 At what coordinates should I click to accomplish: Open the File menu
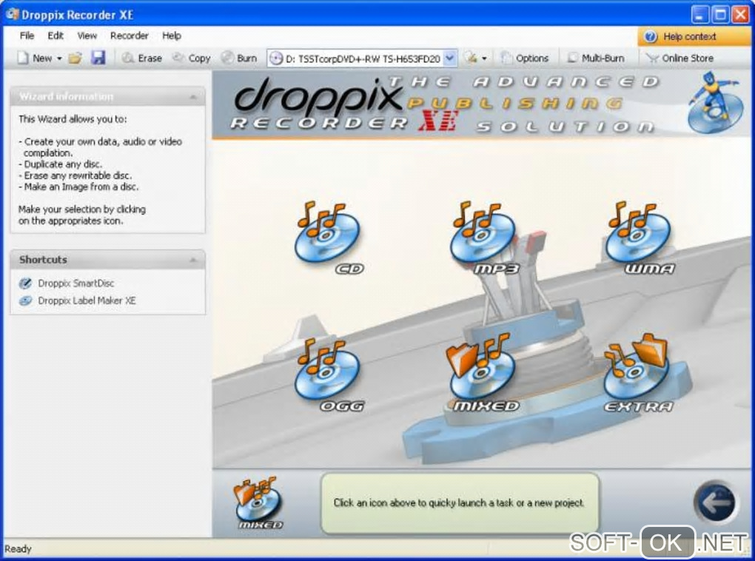pyautogui.click(x=27, y=36)
